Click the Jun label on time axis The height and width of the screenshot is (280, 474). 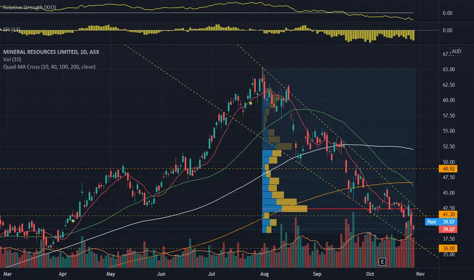(161, 274)
